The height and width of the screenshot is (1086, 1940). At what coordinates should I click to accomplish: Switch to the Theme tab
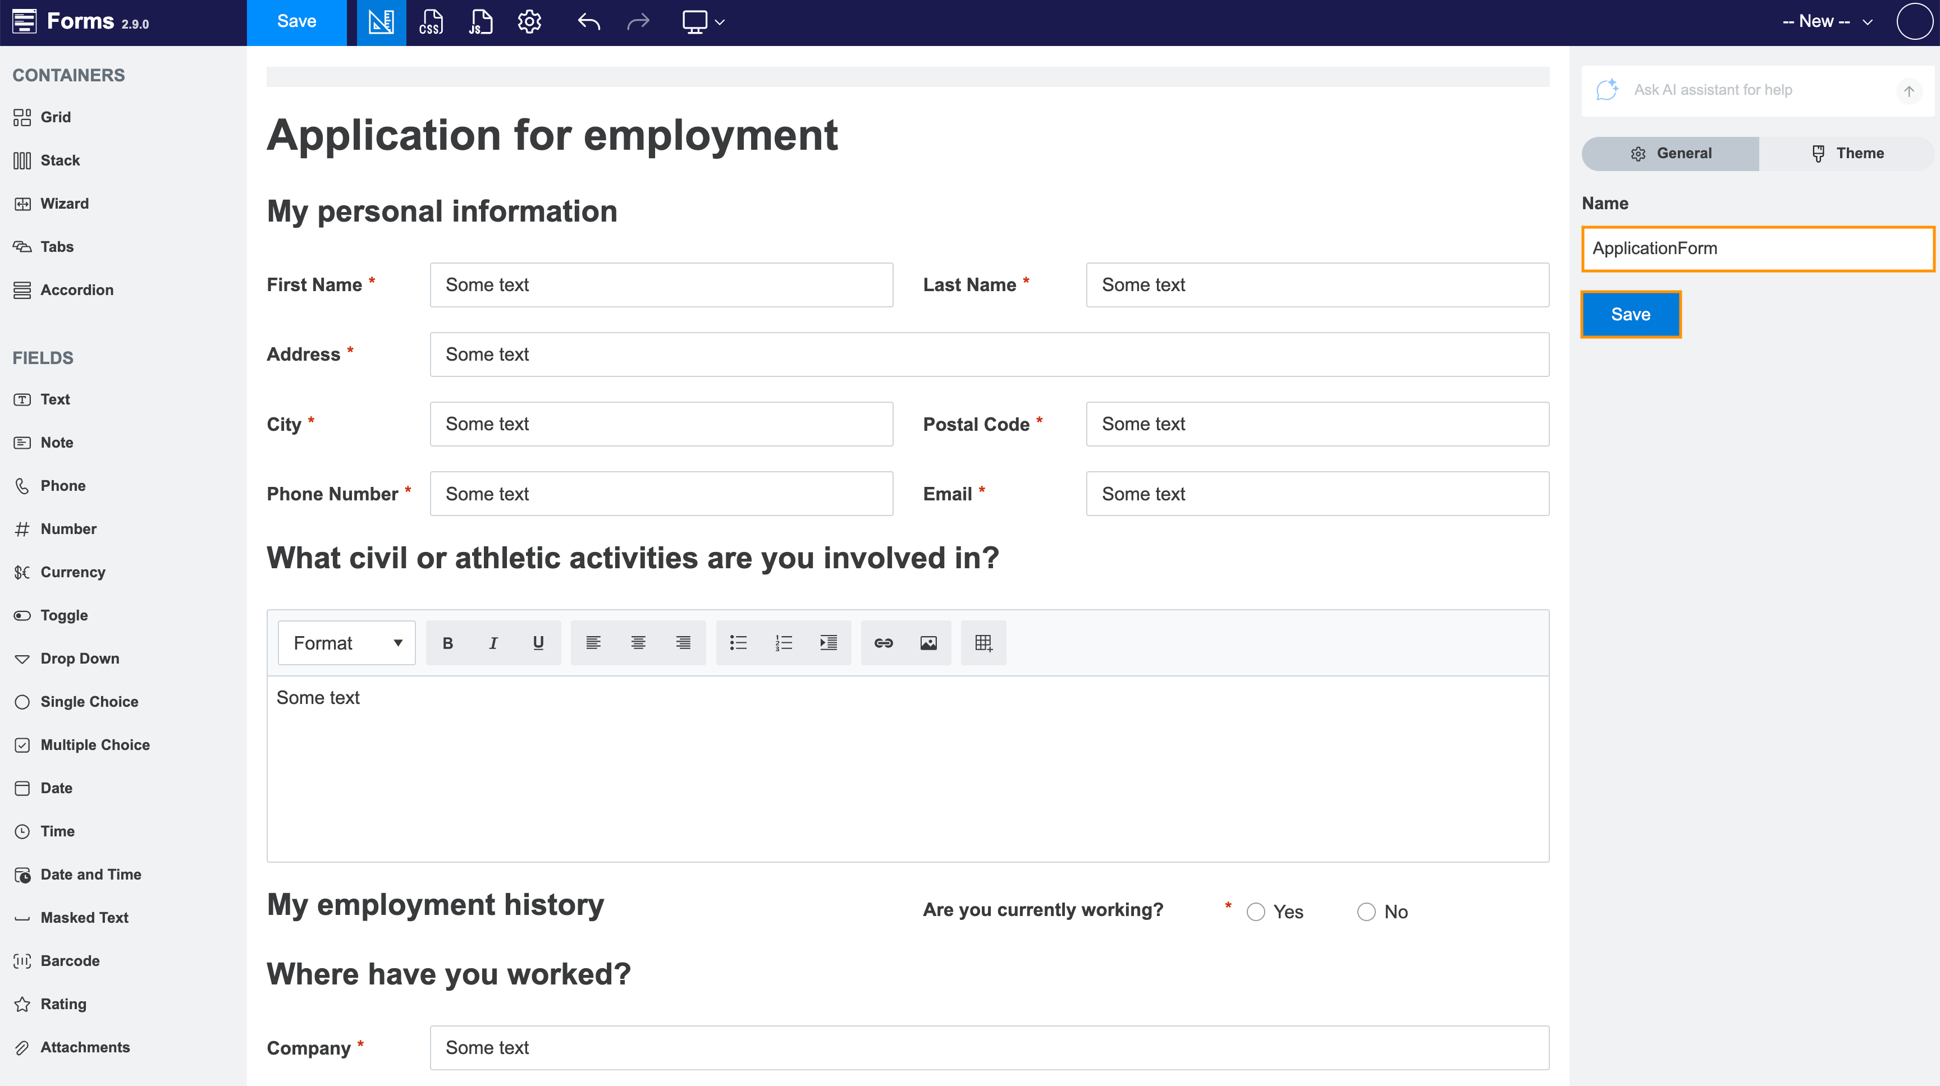pyautogui.click(x=1847, y=154)
